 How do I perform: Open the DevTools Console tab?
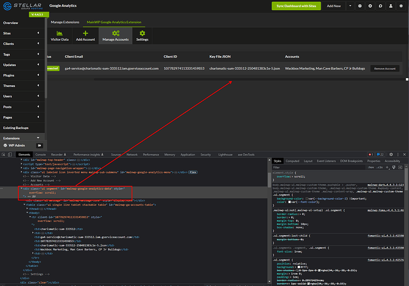coord(40,155)
